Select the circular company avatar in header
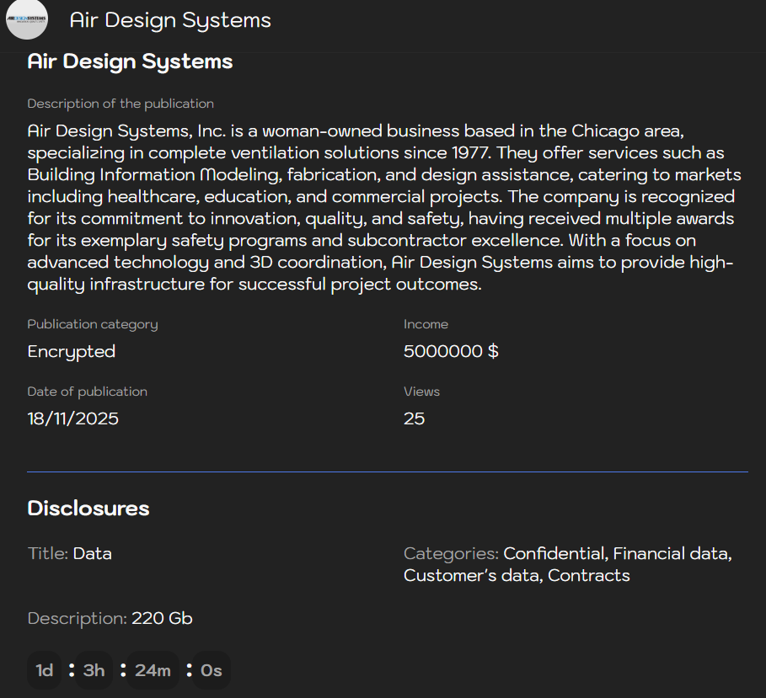 [x=27, y=19]
